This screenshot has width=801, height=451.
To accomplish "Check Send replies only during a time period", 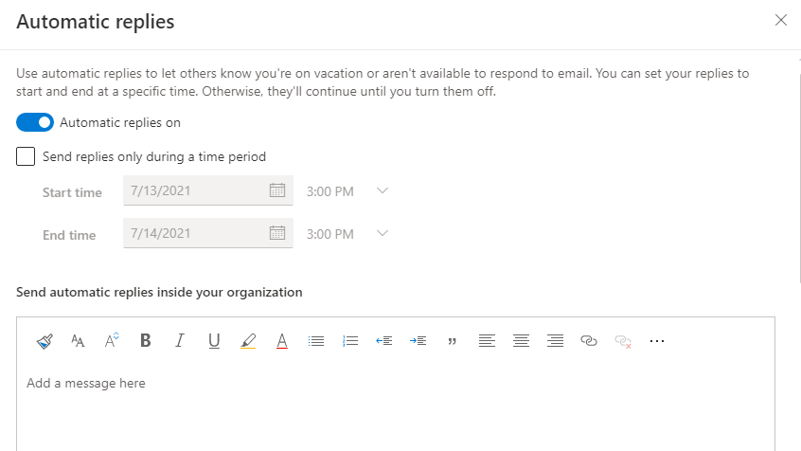I will [27, 156].
